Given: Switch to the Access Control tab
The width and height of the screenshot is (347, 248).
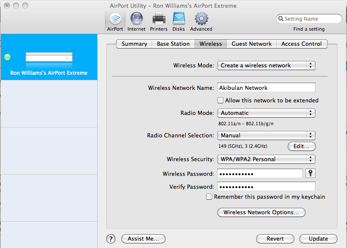Looking at the screenshot, I should coord(302,44).
